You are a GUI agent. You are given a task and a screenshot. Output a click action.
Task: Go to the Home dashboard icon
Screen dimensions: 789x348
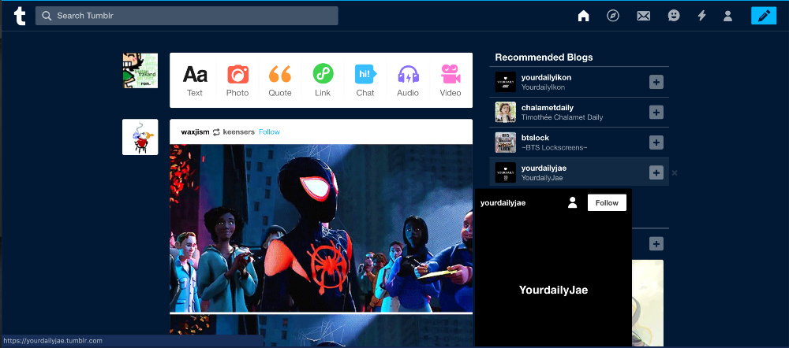point(583,16)
